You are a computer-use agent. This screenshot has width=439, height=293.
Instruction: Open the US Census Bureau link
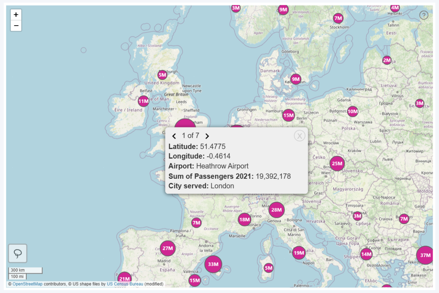124,283
